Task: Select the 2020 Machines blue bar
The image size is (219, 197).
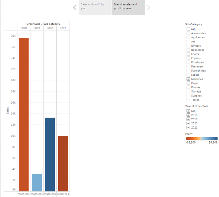Action: coord(50,154)
